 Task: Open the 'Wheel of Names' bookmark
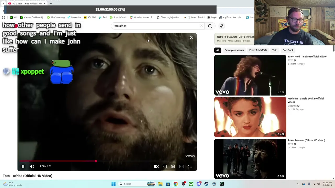pos(142,17)
